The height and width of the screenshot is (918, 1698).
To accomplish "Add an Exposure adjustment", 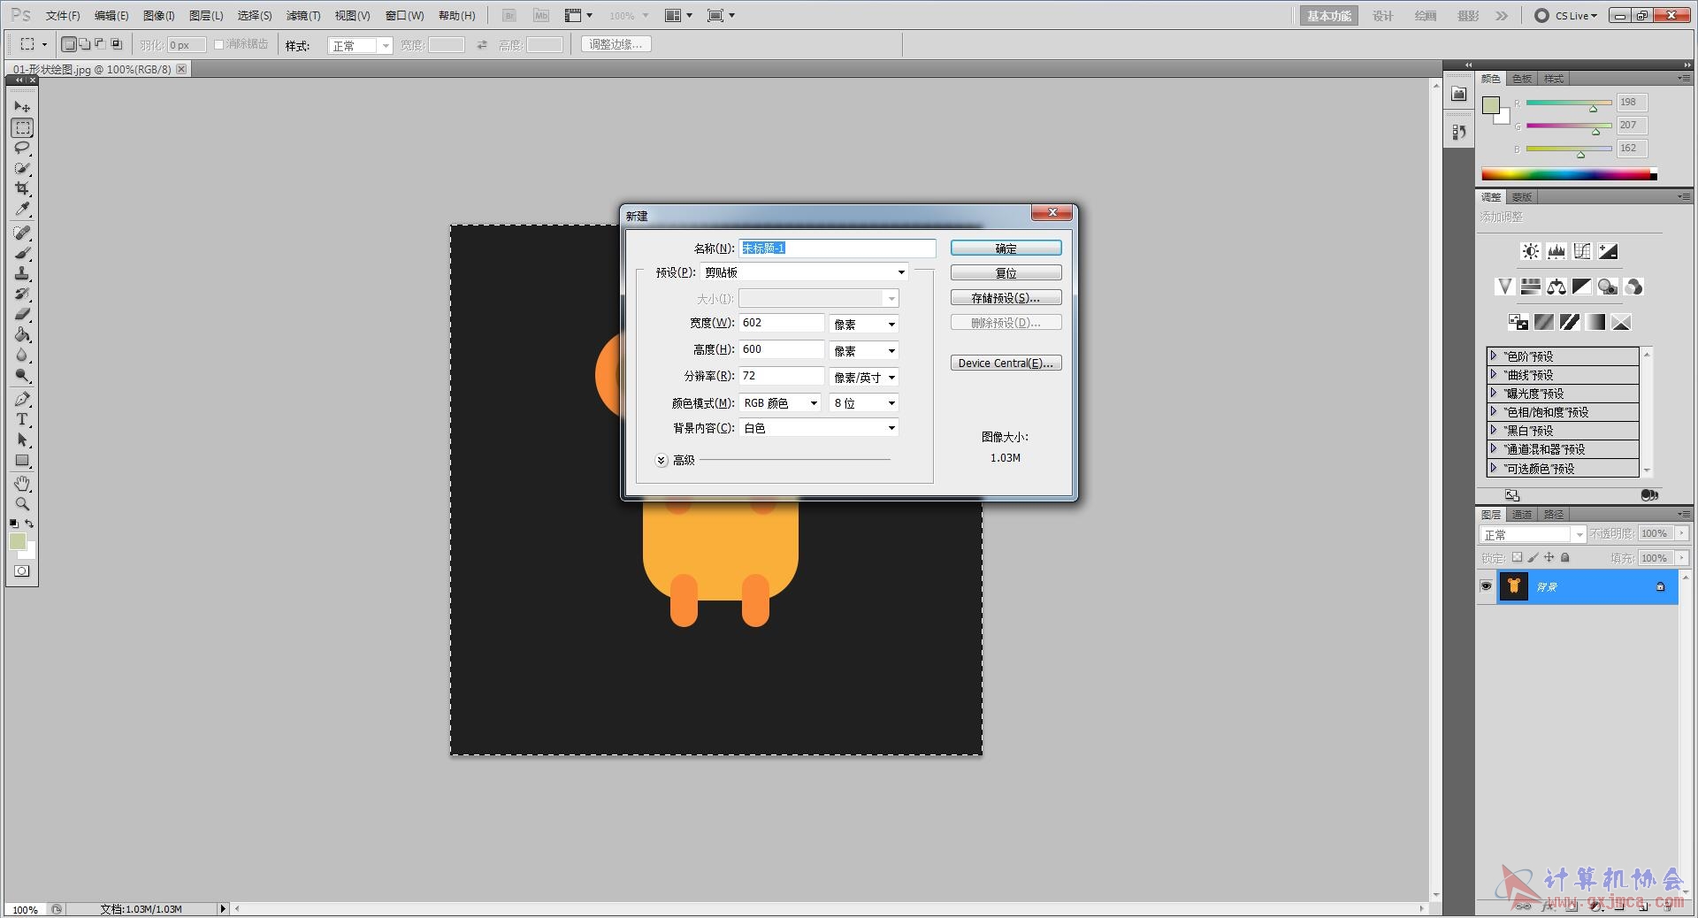I will click(1608, 251).
